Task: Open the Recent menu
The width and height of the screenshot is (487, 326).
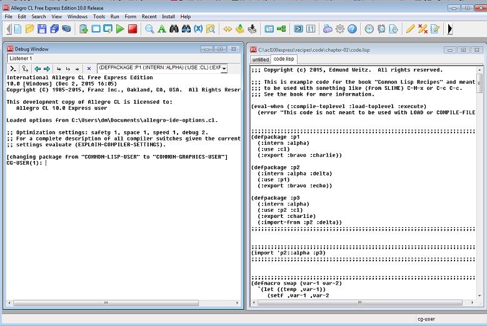Action: (x=149, y=16)
